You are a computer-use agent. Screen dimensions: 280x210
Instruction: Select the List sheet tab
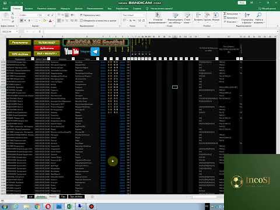pyautogui.click(x=30, y=197)
